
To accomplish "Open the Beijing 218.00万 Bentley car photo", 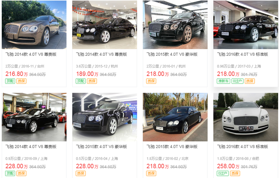I will click(175, 117).
